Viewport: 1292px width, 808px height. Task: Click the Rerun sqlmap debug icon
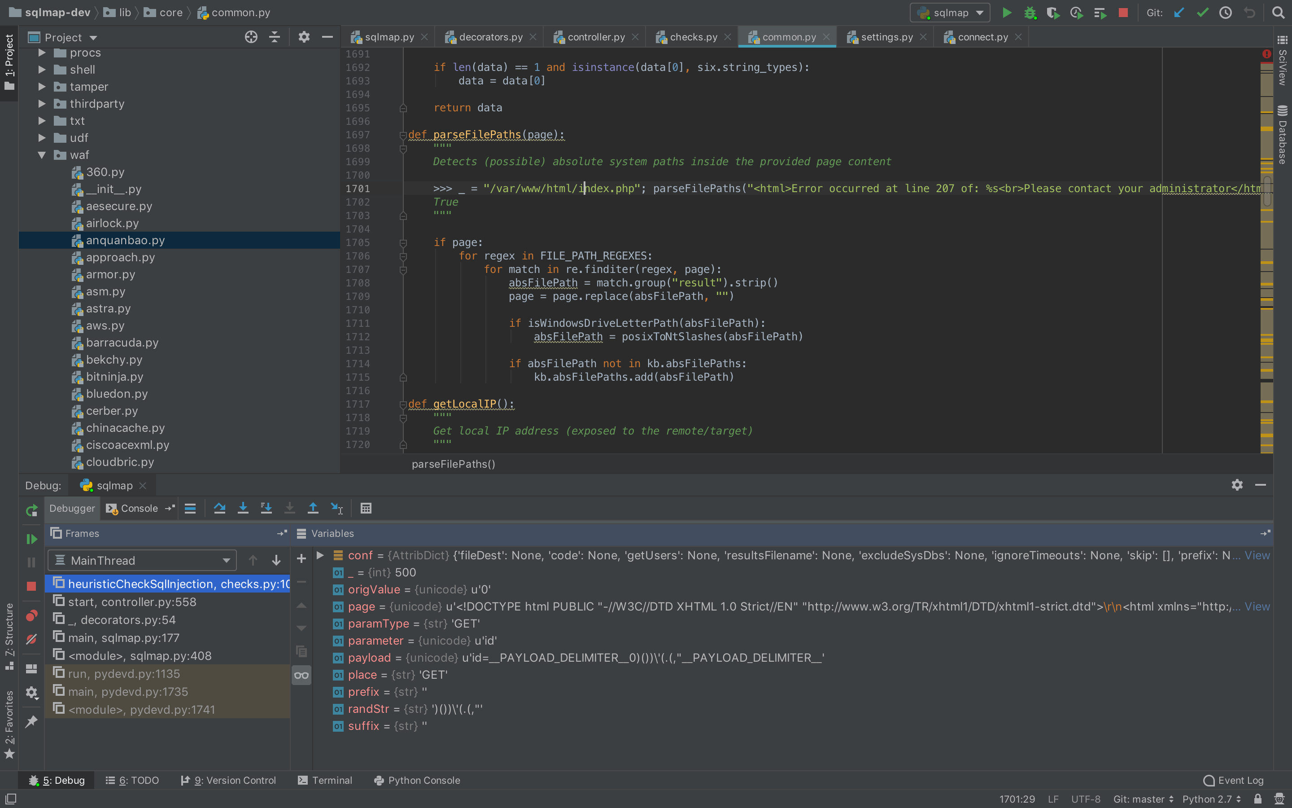coord(31,510)
